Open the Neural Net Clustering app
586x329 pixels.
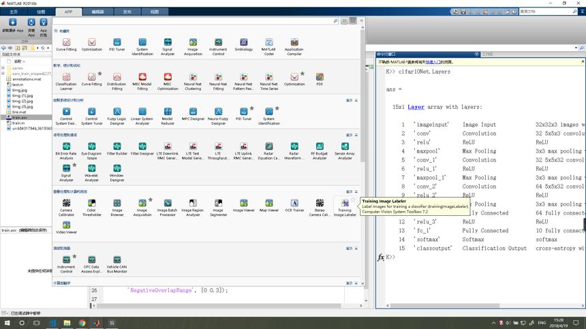coord(193,82)
